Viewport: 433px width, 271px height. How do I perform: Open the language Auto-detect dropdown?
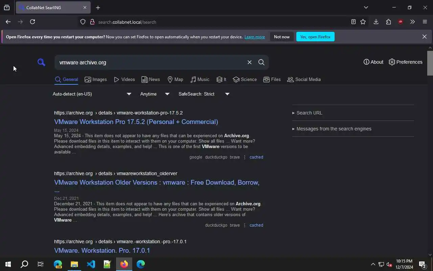click(x=92, y=94)
